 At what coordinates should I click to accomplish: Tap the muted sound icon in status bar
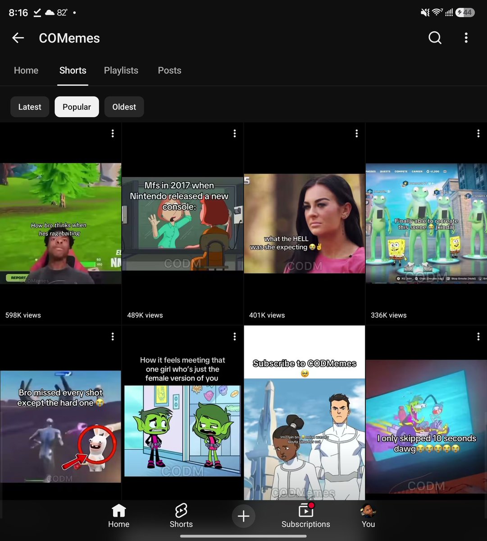[425, 13]
